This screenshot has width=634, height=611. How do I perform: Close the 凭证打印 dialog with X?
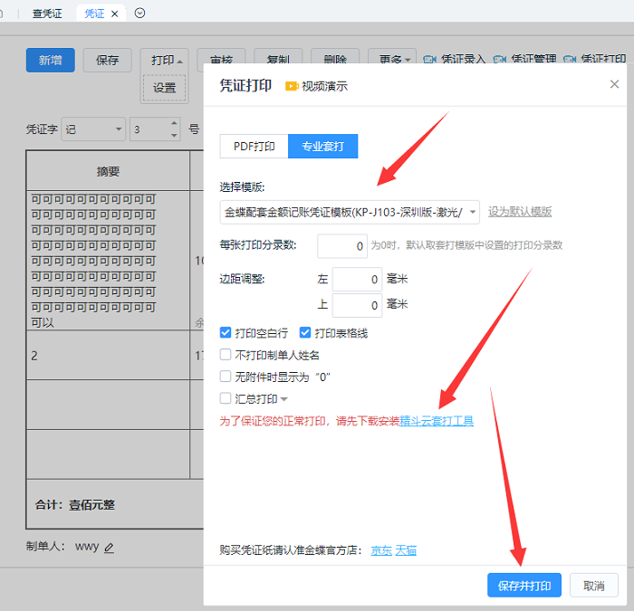click(614, 84)
